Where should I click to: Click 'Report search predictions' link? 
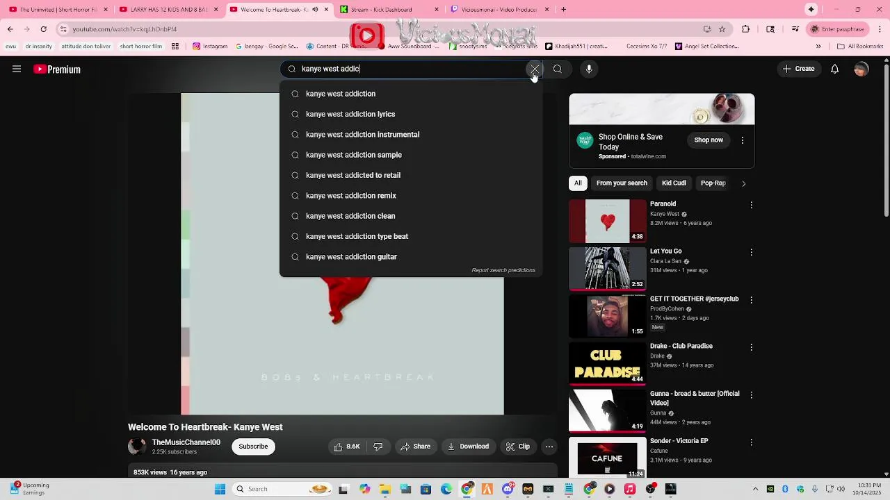point(503,270)
